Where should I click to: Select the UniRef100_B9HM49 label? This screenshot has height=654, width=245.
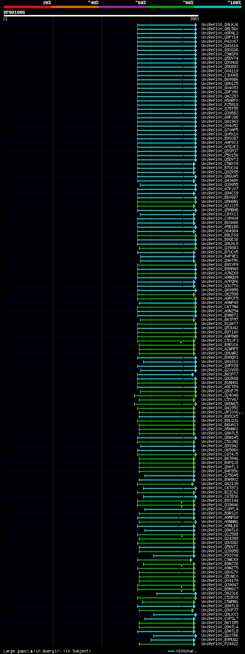[220, 269]
